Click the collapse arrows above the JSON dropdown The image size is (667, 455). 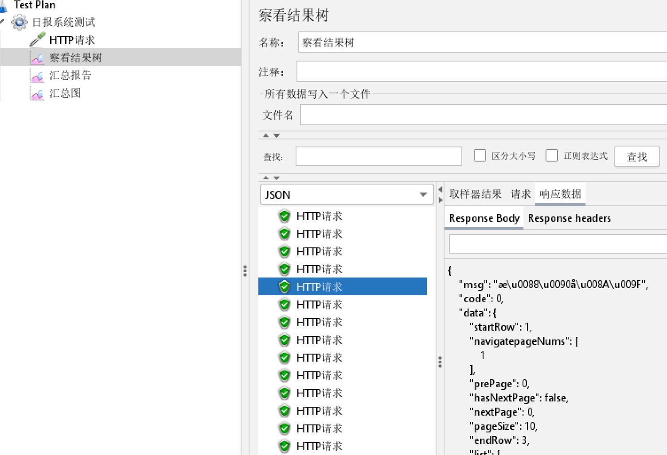[x=271, y=178]
